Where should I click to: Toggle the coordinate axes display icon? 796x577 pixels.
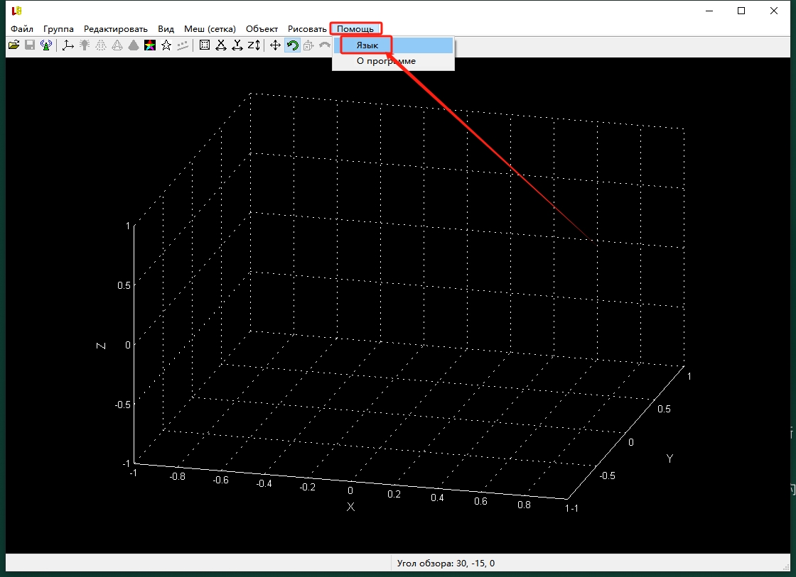coord(68,45)
